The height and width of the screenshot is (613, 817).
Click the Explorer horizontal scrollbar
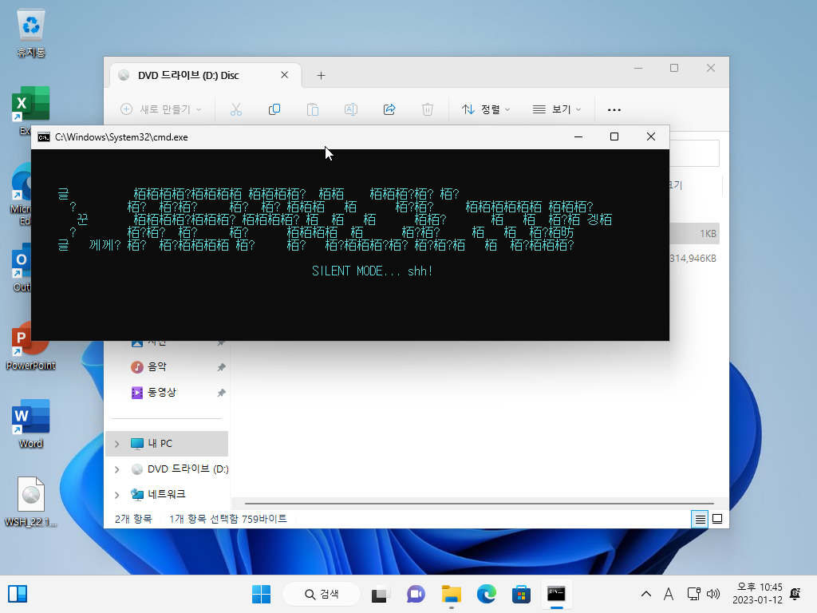point(480,504)
